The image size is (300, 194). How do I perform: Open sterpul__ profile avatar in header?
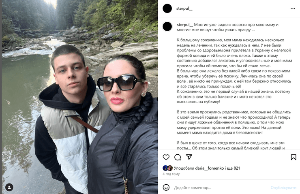[x=167, y=9]
